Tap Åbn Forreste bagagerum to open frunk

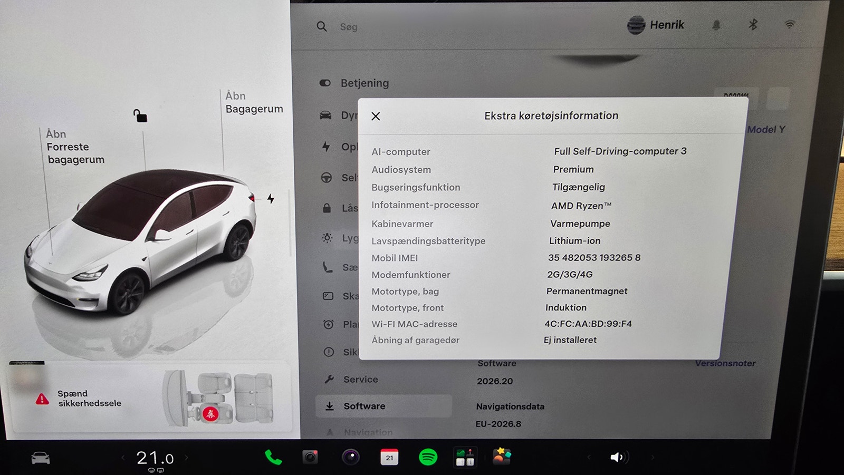[x=75, y=147]
